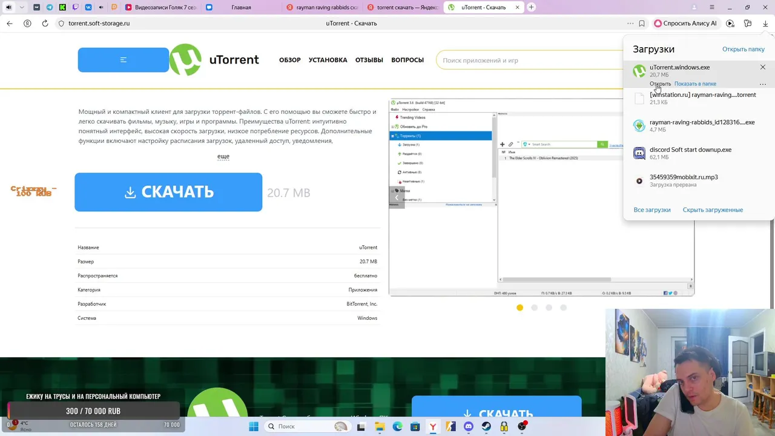This screenshot has width=775, height=436.
Task: Switch to torrent скачать Яндекс tab
Action: (x=403, y=7)
